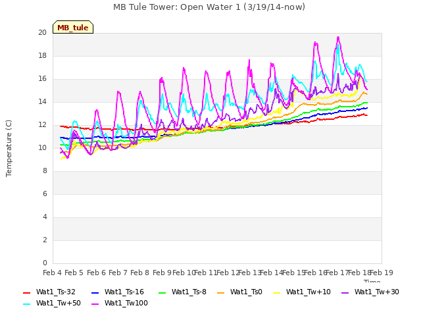Click the 16 y-axis tick label
The width and height of the screenshot is (421, 316).
[x=42, y=79]
